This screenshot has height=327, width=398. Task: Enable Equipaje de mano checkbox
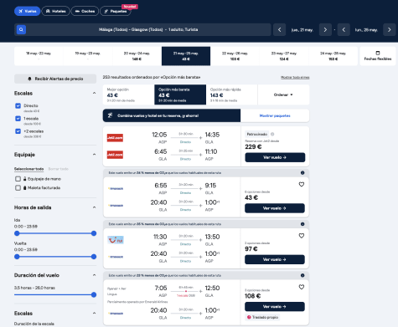(x=18, y=179)
